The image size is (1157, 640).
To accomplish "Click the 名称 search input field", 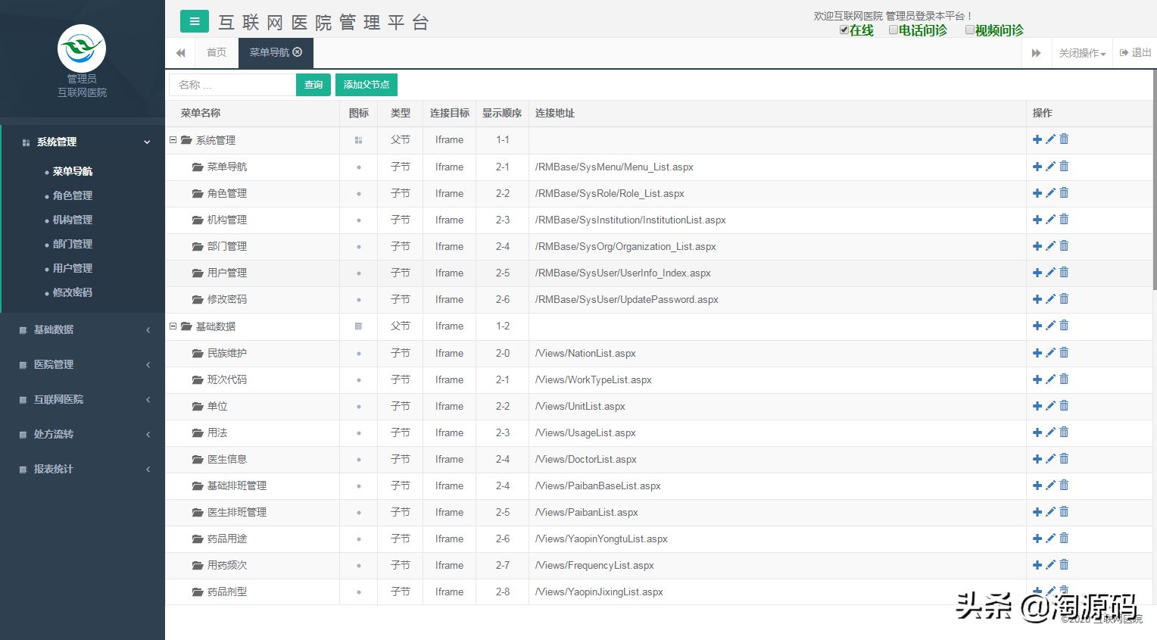I will click(x=232, y=85).
